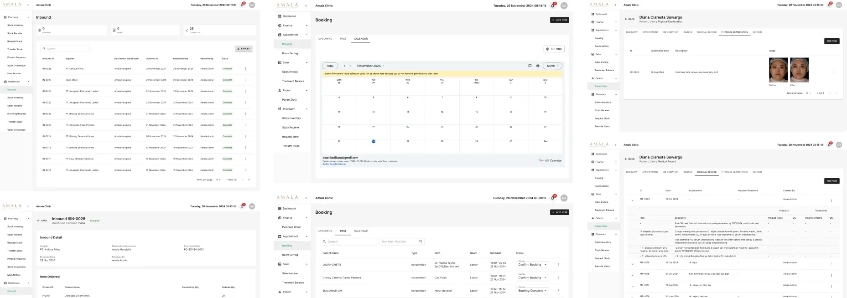The width and height of the screenshot is (847, 298).
Task: Open the Month view dropdown in calendar
Action: (553, 66)
